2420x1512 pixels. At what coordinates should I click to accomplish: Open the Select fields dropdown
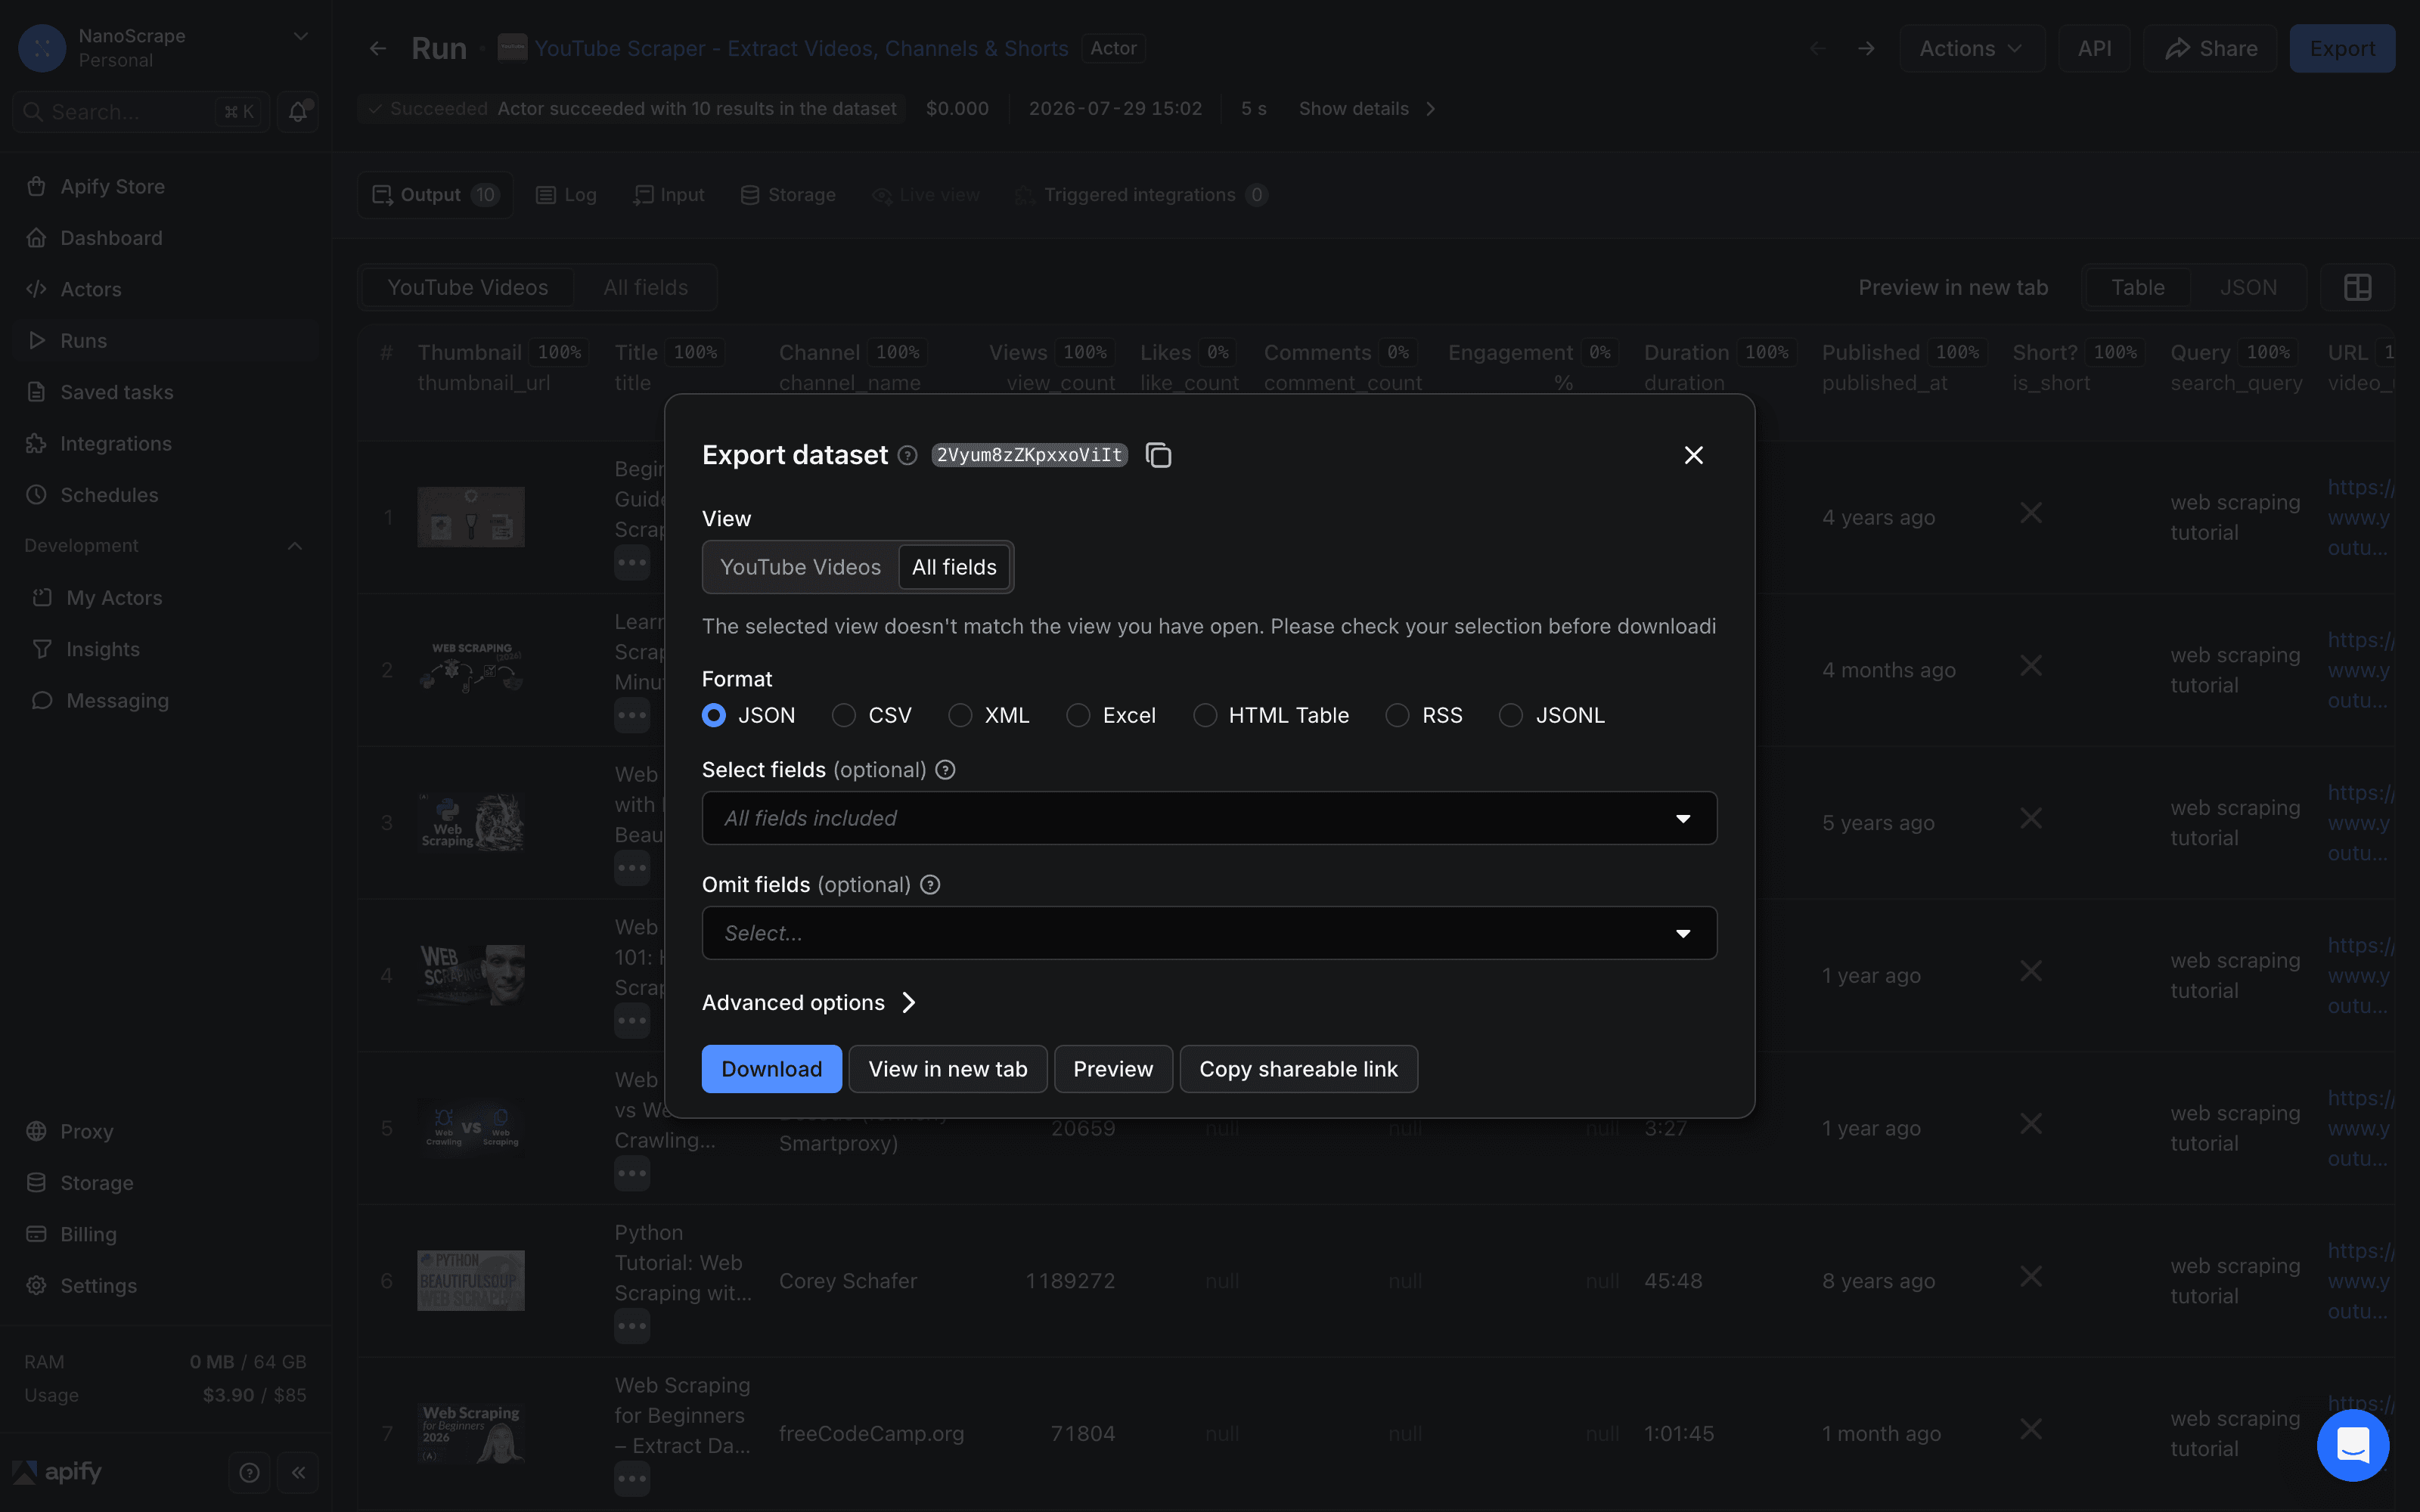pyautogui.click(x=1209, y=818)
